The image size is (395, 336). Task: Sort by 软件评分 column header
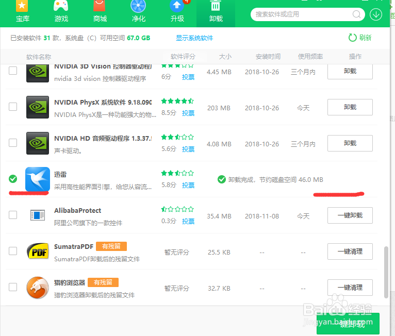(183, 57)
